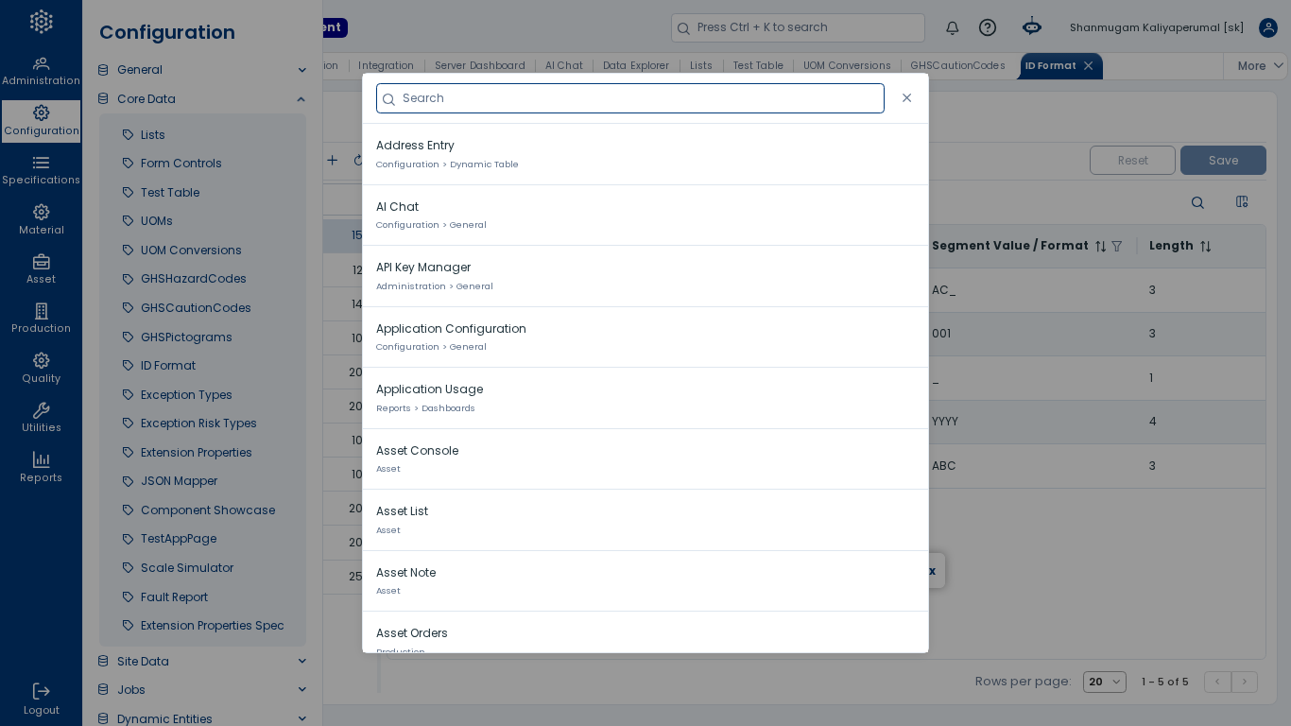Image resolution: width=1291 pixels, height=726 pixels.
Task: Open the Administration sidebar section
Action: 41,71
